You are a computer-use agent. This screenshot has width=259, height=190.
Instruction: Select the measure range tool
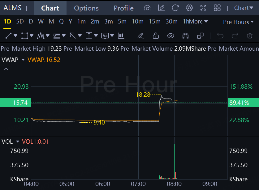tap(89, 36)
